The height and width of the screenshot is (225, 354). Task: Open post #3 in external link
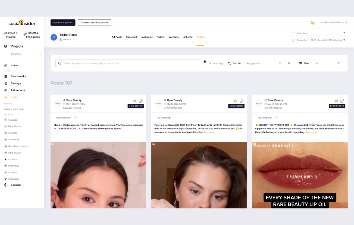tap(342, 101)
